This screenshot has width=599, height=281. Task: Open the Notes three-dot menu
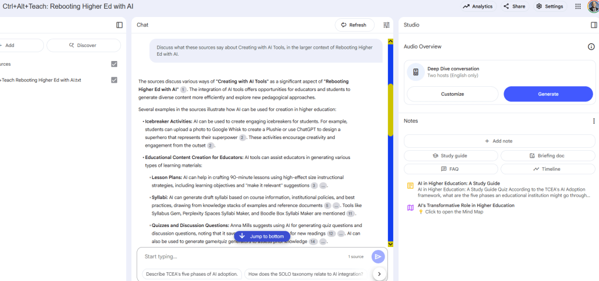593,121
